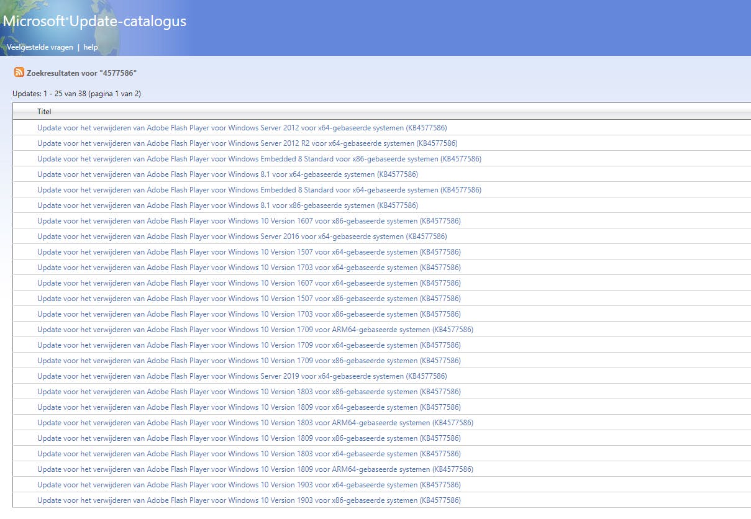Open Windows 10 Version 1709 ARM64 update
The width and height of the screenshot is (751, 519).
click(x=255, y=330)
